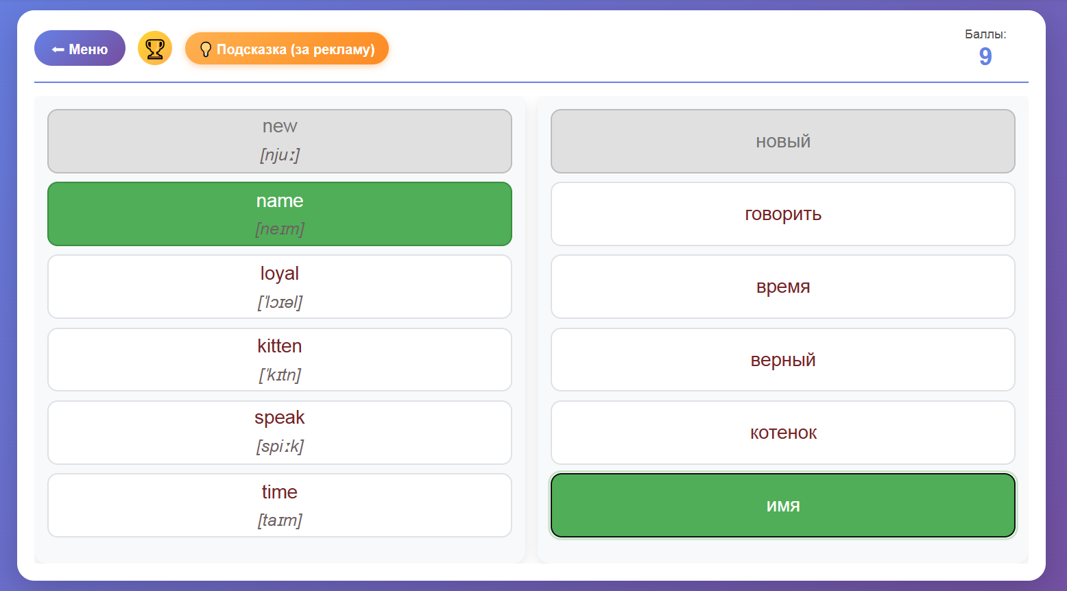Choose the 'speak' word card

click(279, 432)
